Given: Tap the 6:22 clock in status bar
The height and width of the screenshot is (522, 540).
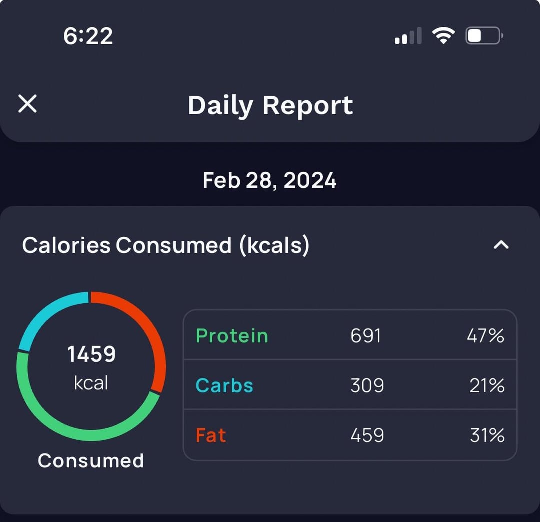Looking at the screenshot, I should pyautogui.click(x=88, y=36).
